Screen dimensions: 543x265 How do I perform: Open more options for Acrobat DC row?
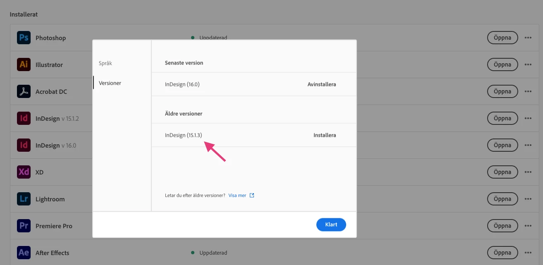coord(528,91)
